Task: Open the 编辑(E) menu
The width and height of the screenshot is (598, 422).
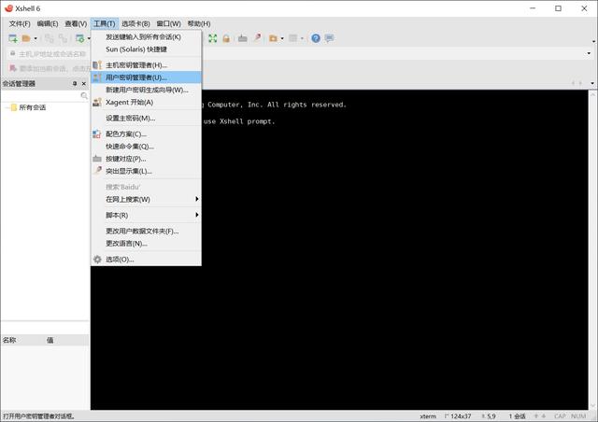Action: click(x=48, y=23)
